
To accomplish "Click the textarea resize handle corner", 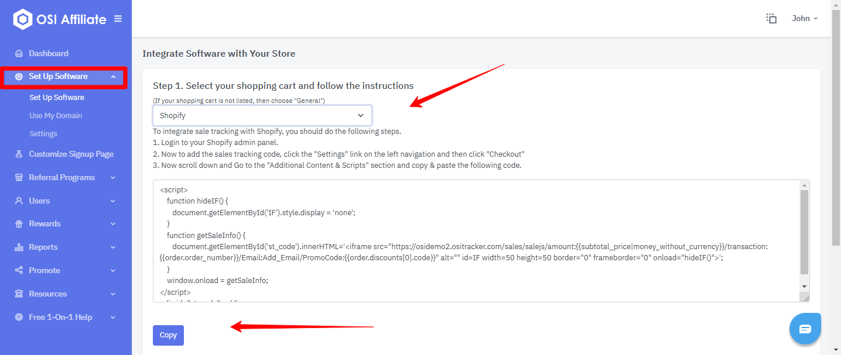I will [x=805, y=298].
